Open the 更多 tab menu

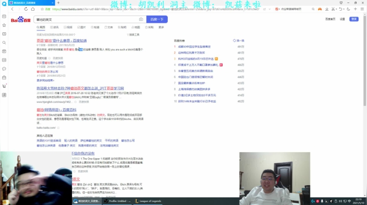(161, 27)
